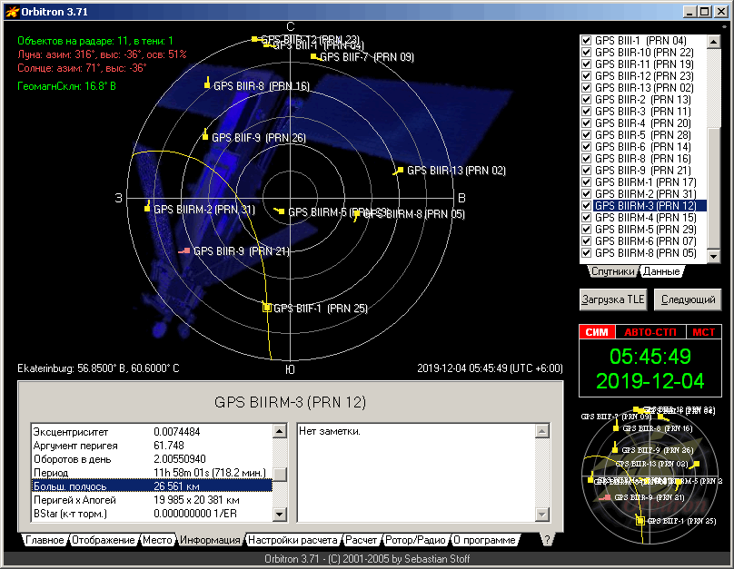Click down arrow of orbital data list

pos(280,515)
